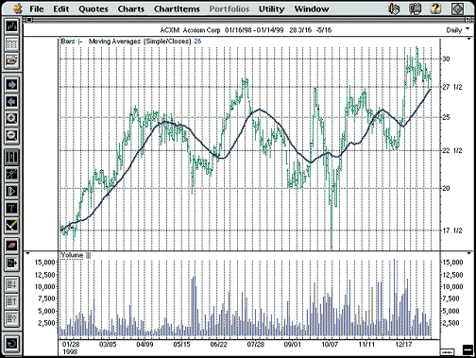Click the Moving Averages legend label

[x=140, y=42]
